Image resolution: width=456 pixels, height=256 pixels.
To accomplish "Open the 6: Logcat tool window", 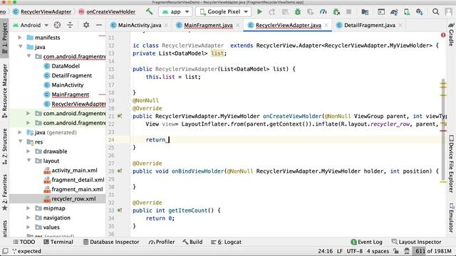I will 226,242.
